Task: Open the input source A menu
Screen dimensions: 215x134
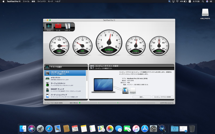Action: [190, 1]
